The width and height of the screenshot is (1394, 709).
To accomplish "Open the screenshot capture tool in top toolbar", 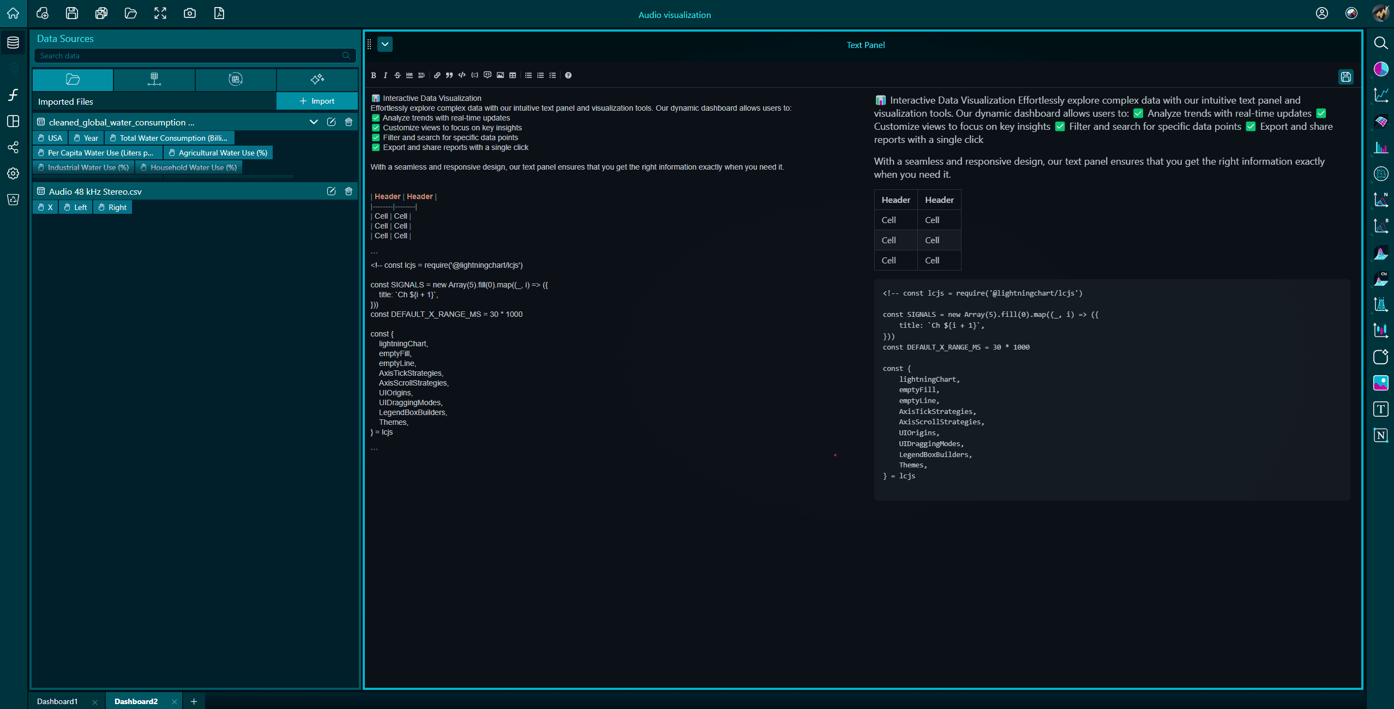I will click(x=190, y=13).
